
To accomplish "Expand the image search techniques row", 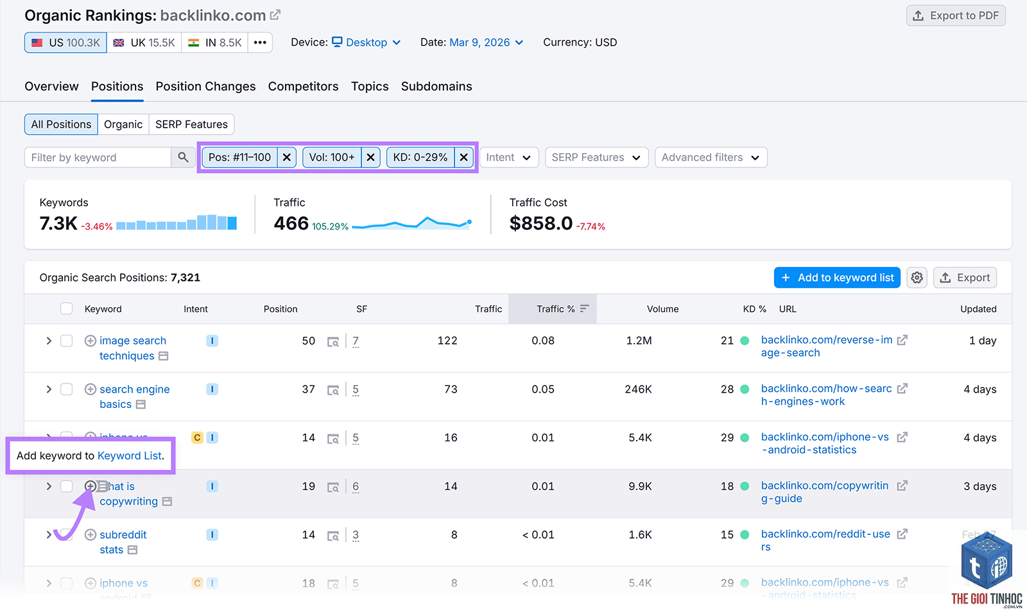I will [x=49, y=341].
